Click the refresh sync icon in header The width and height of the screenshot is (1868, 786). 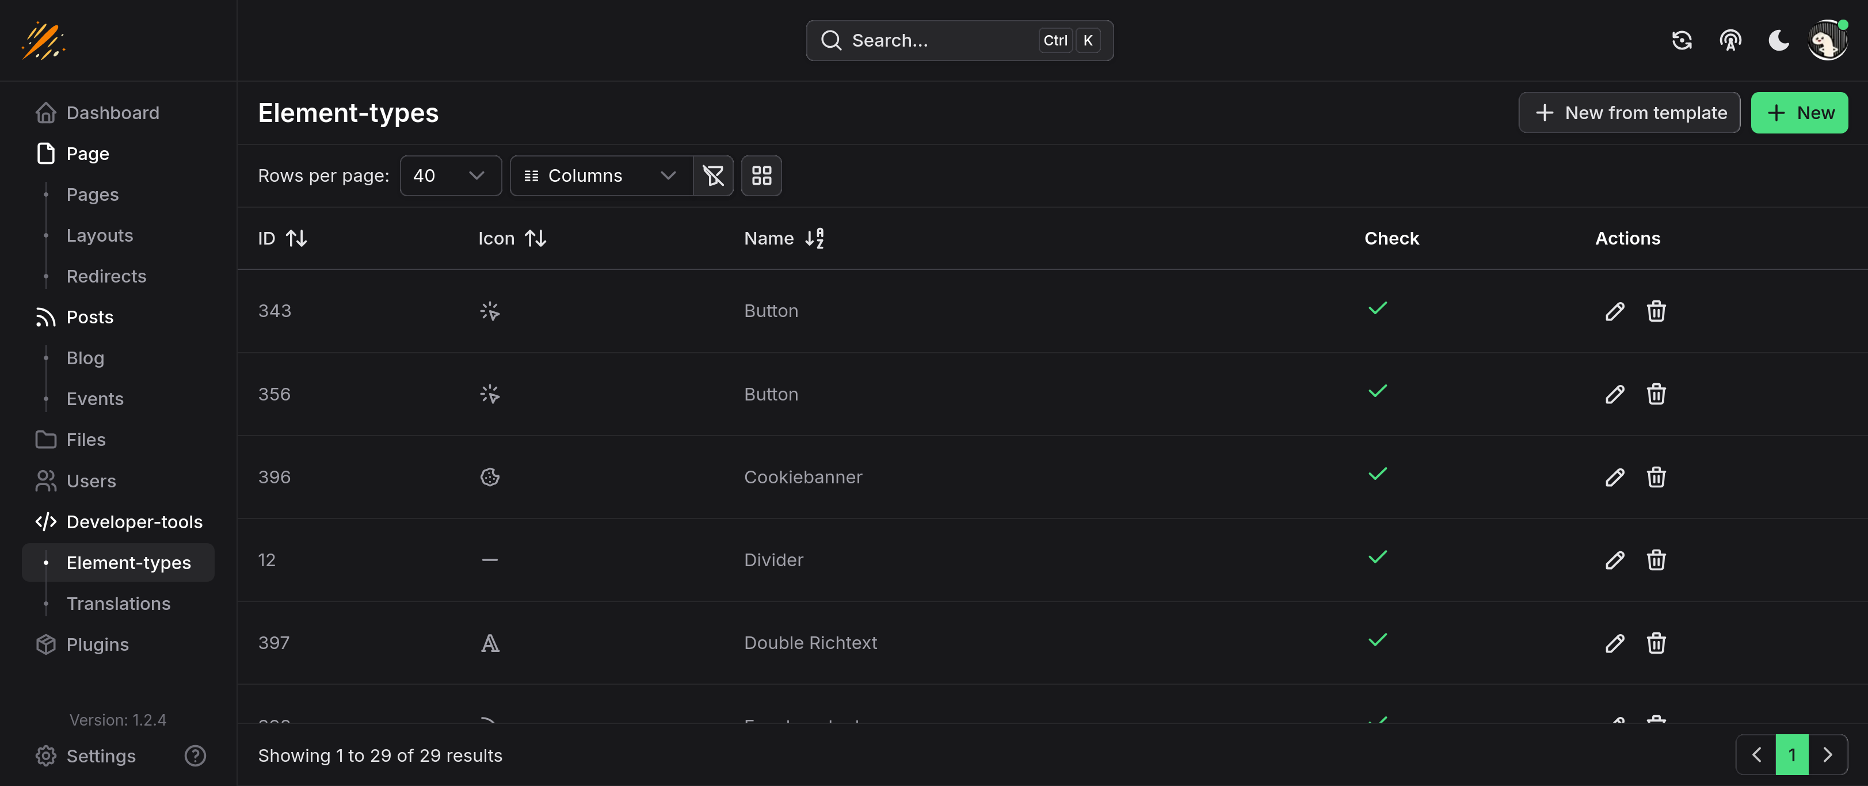point(1682,41)
